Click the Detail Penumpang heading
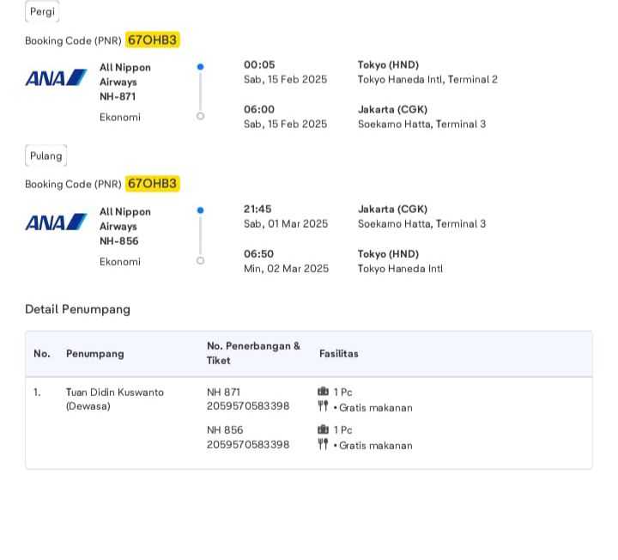 click(x=77, y=309)
